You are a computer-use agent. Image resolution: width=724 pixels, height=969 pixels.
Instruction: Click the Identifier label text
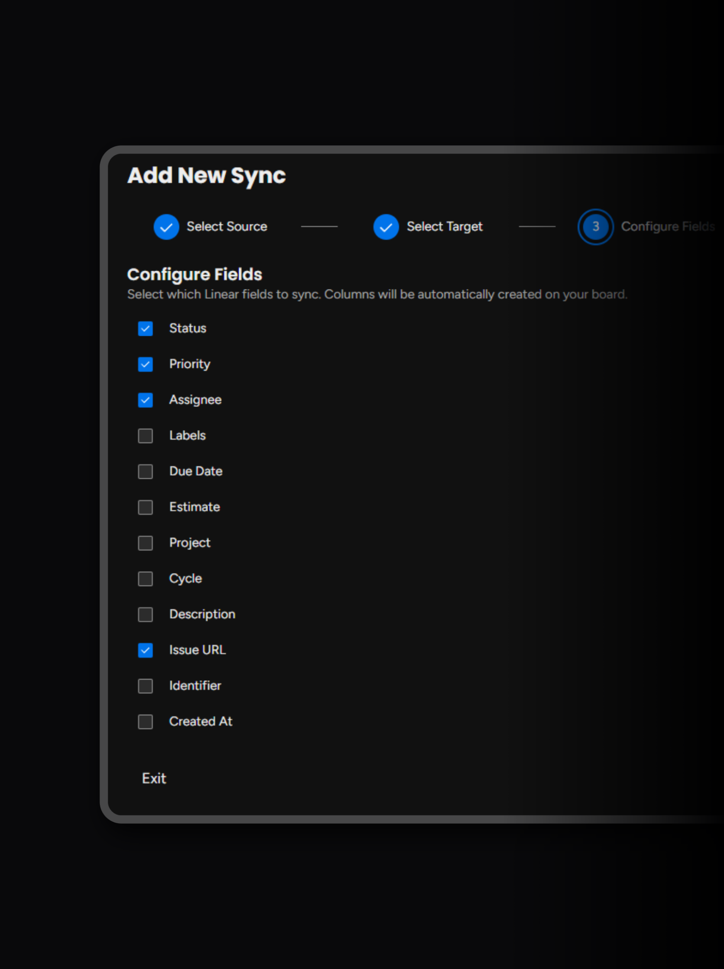195,686
